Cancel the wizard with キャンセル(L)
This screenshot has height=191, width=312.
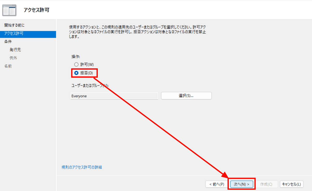pyautogui.click(x=291, y=184)
